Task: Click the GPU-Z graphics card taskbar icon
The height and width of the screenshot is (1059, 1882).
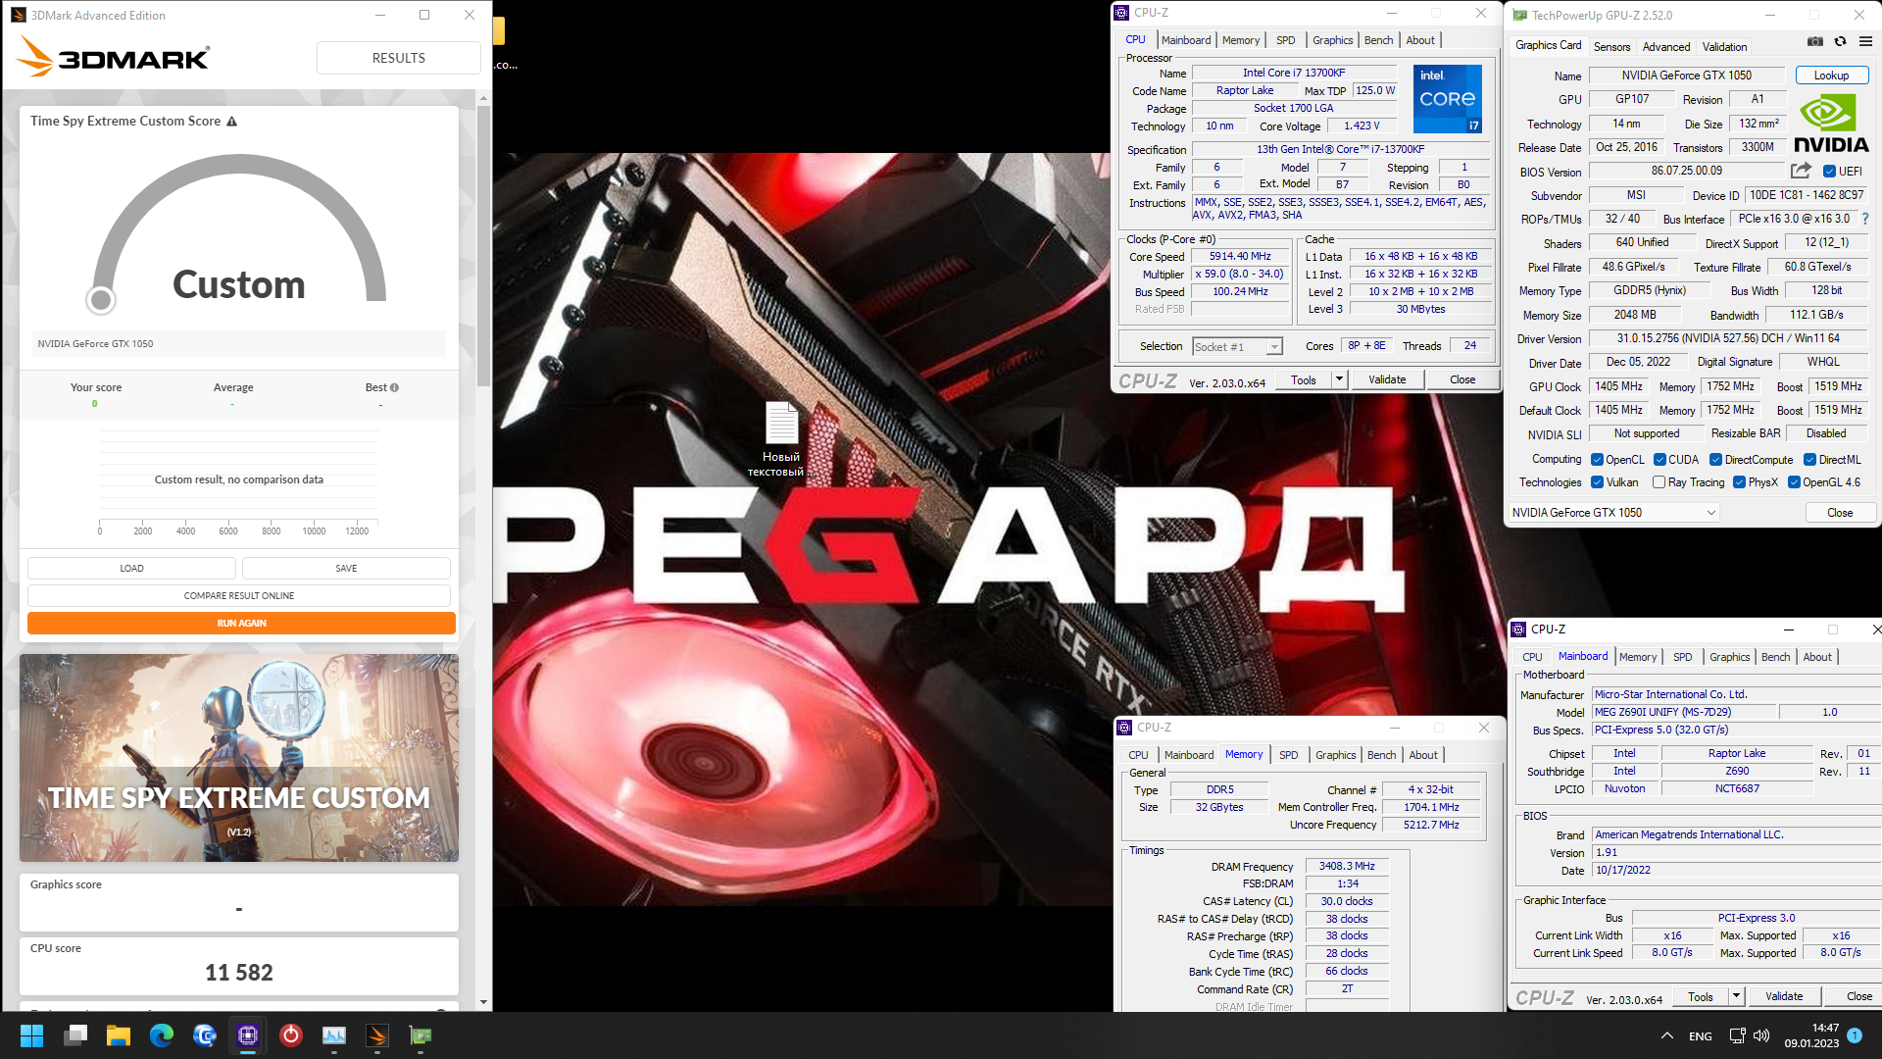Action: click(421, 1035)
